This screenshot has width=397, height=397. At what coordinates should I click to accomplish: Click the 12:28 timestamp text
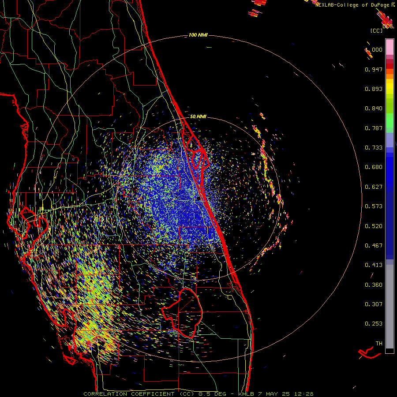[x=304, y=394]
